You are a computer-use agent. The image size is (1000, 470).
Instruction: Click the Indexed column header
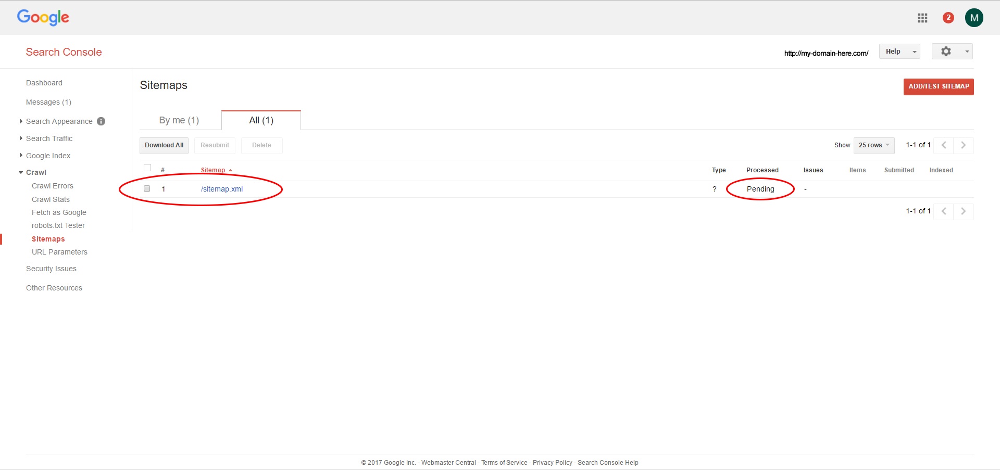(941, 170)
